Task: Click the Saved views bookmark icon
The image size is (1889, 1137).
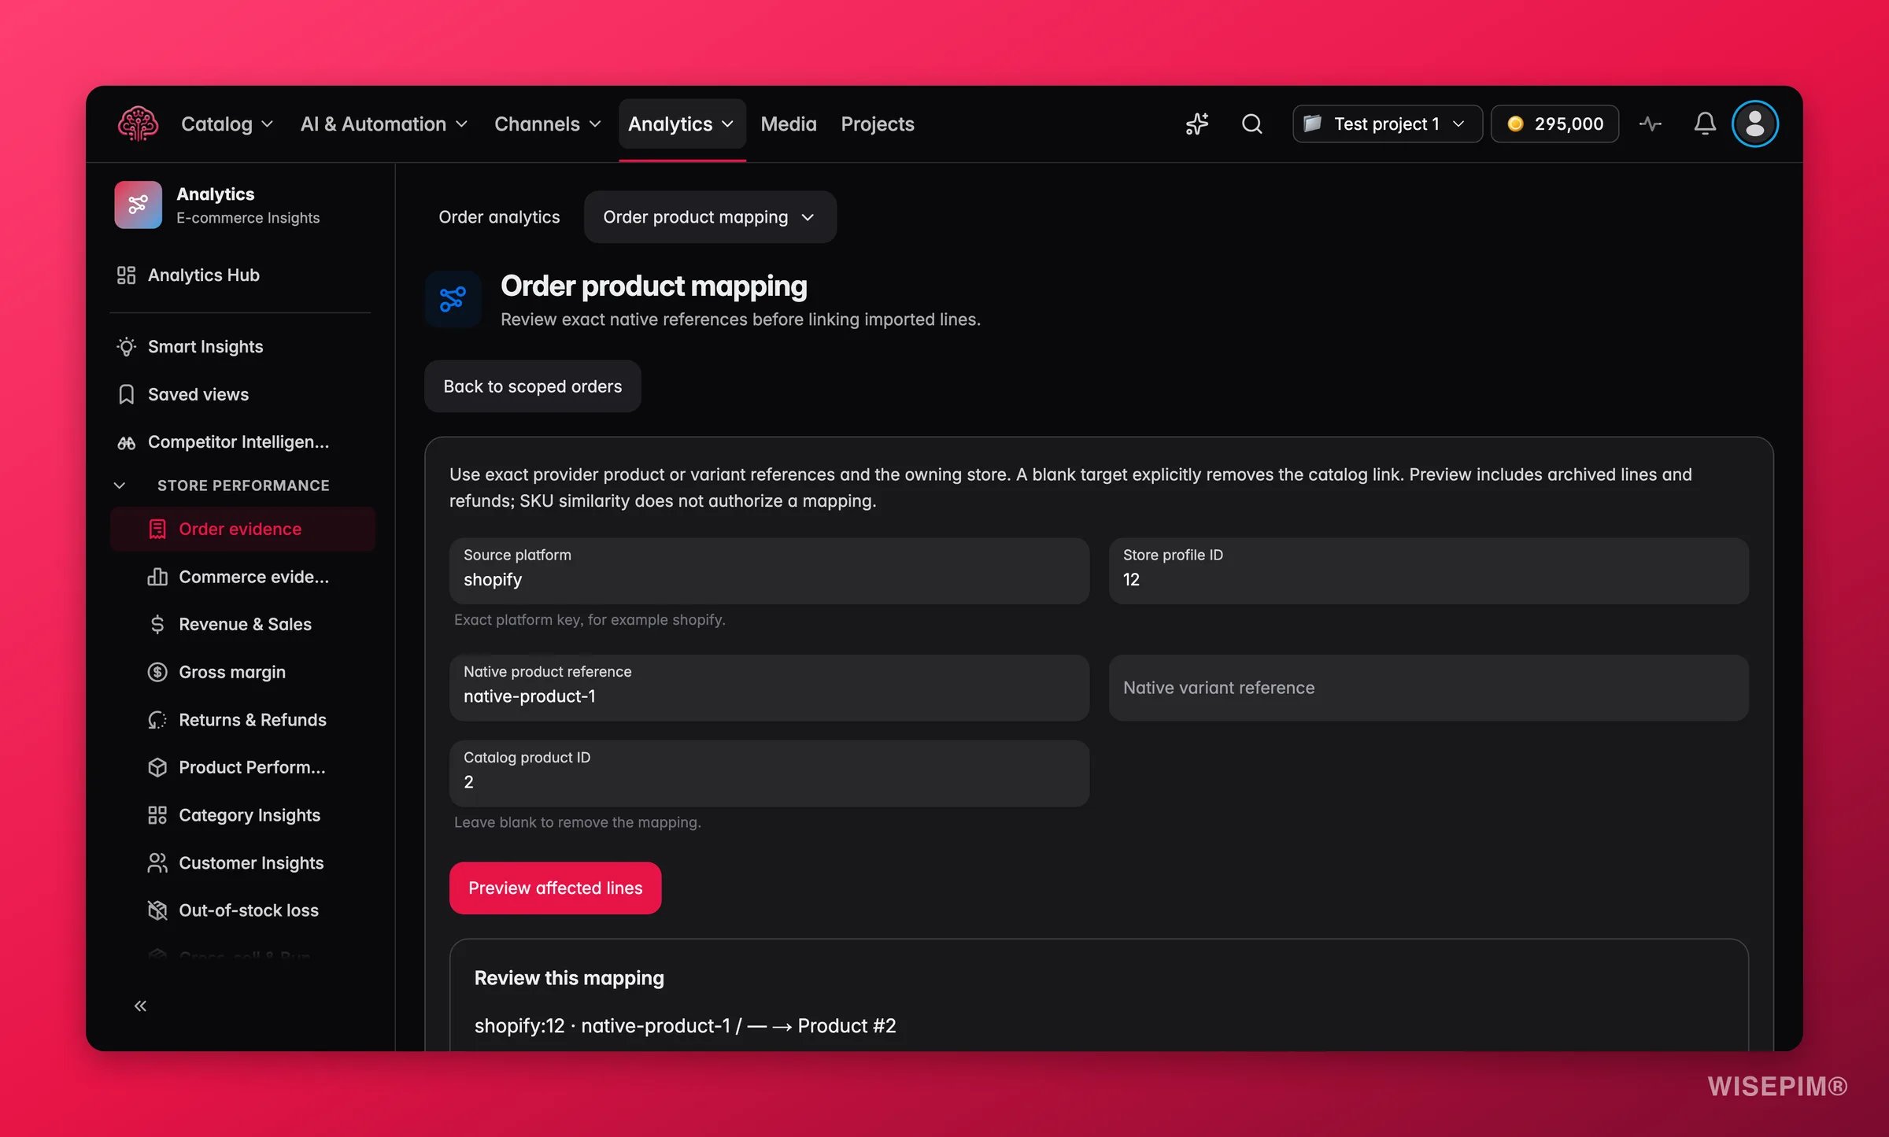Action: (126, 394)
